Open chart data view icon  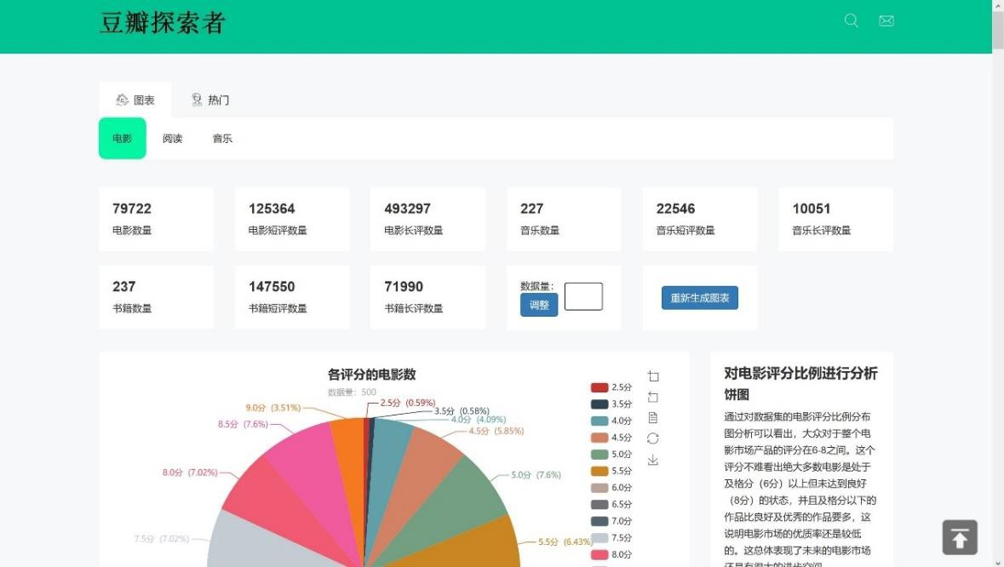click(653, 418)
